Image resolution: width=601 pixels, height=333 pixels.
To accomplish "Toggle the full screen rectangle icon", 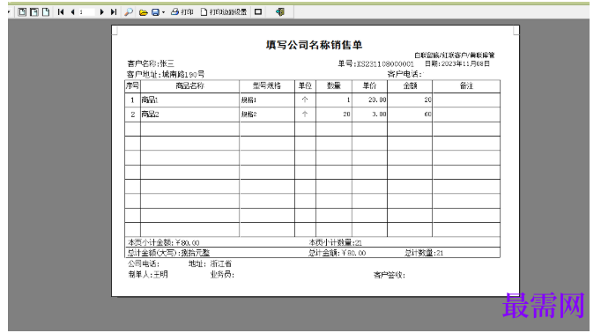I will coord(258,11).
